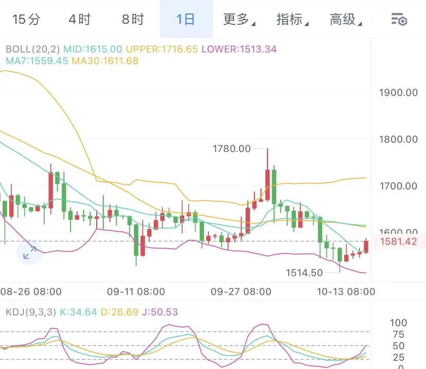Select the 8时 timeframe tab
The image size is (426, 369).
tap(133, 19)
